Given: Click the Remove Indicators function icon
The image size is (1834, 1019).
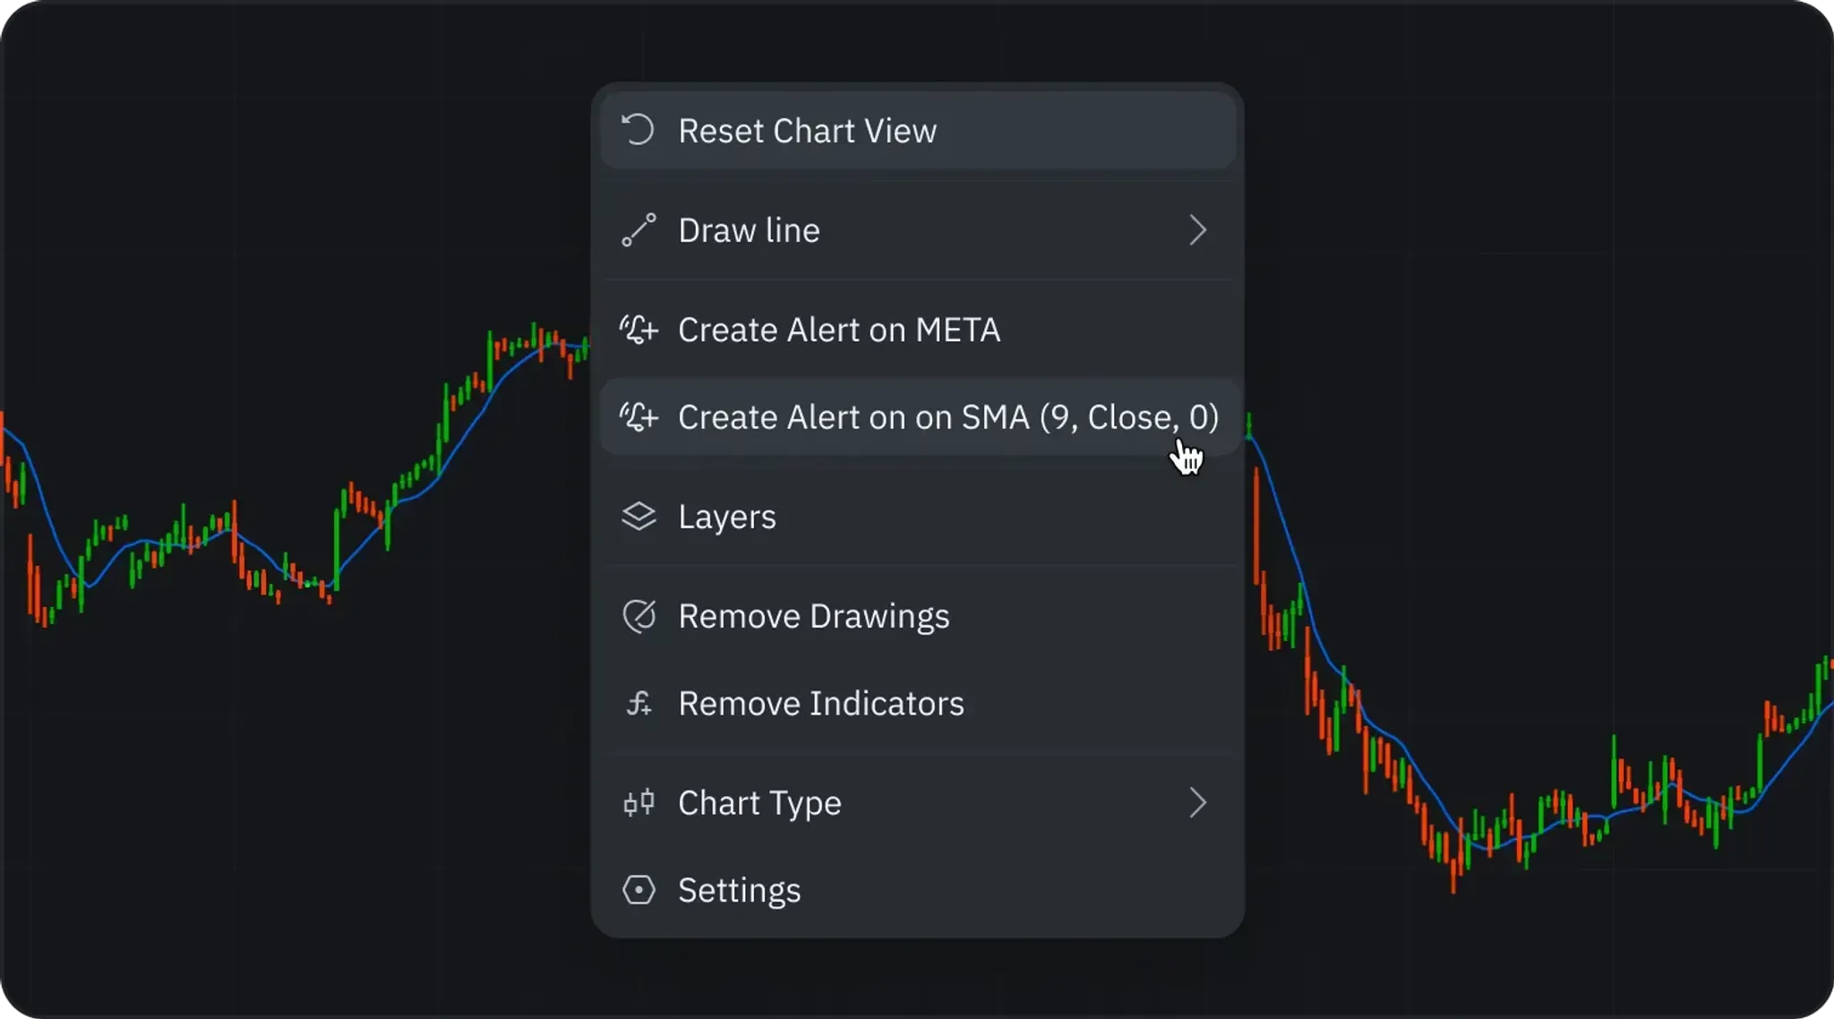Looking at the screenshot, I should 638,704.
